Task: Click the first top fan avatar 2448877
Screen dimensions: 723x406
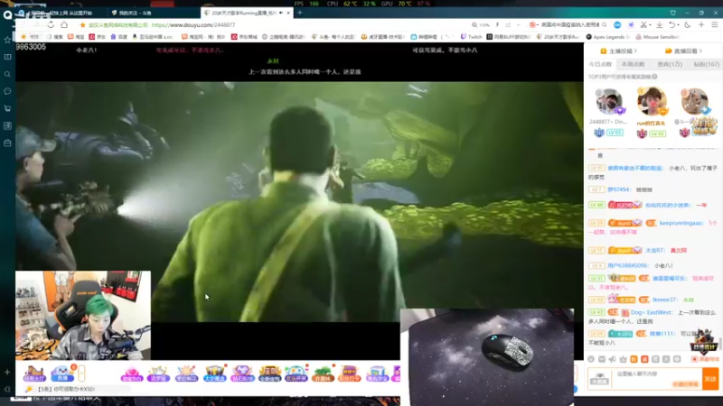Action: [609, 101]
